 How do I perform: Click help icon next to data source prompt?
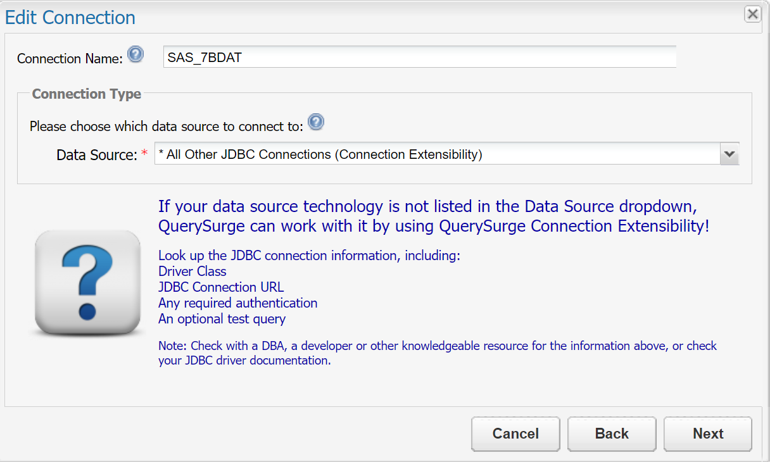[x=315, y=122]
